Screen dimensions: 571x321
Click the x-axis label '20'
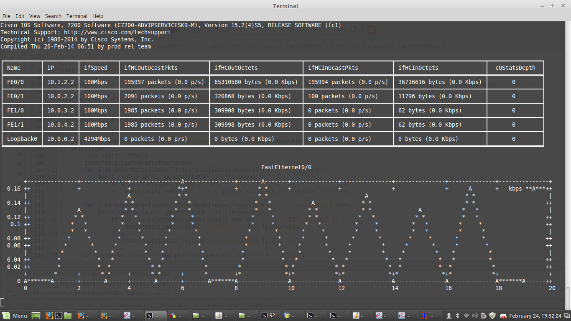click(x=552, y=288)
